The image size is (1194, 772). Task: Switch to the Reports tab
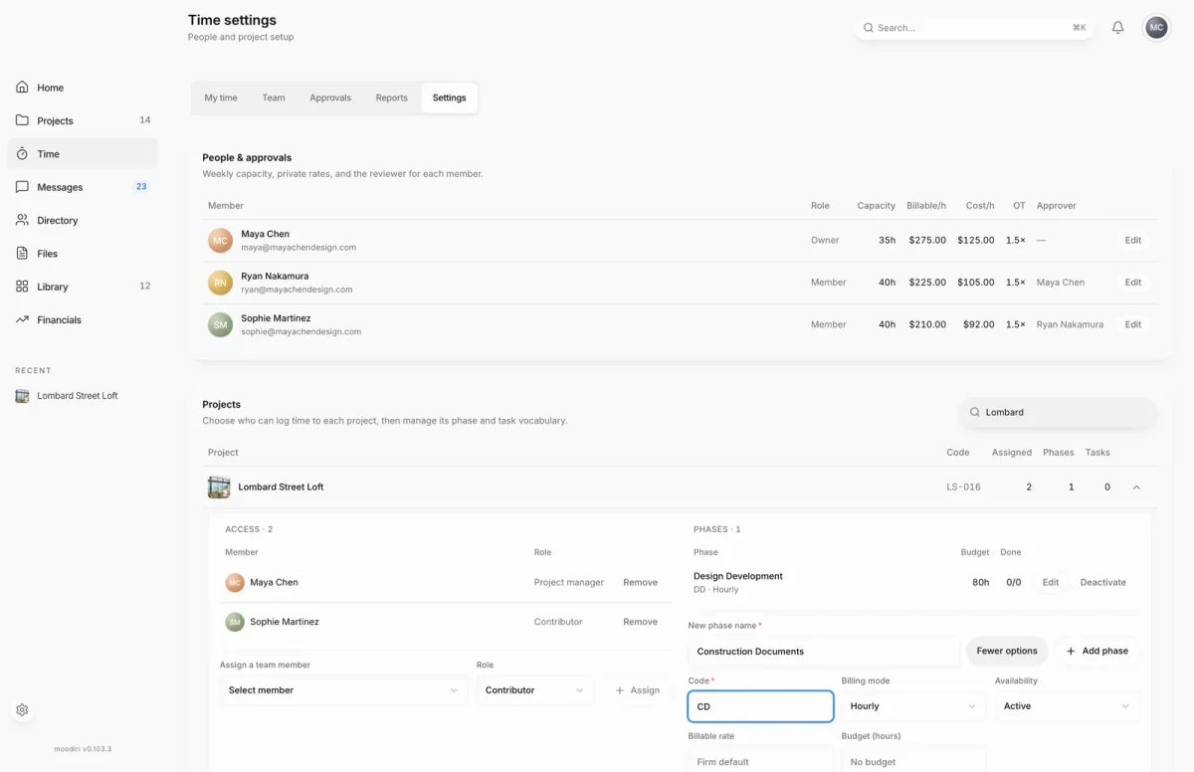tap(392, 98)
